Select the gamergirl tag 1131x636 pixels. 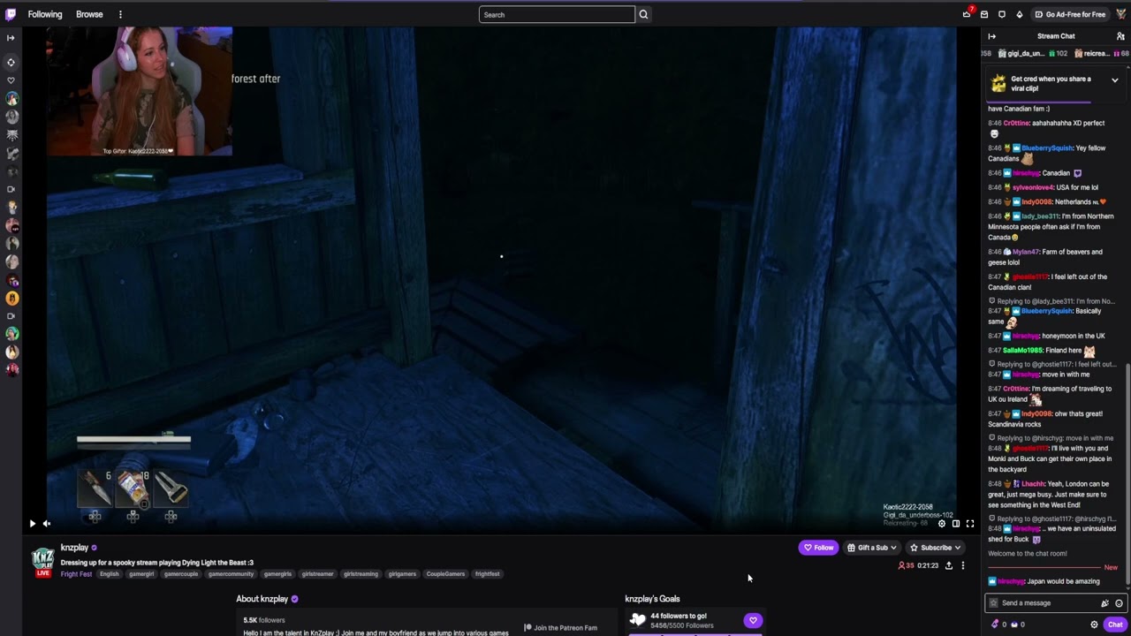[141, 574]
